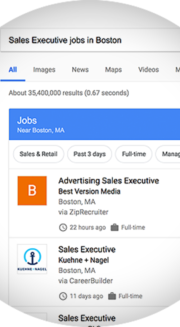The width and height of the screenshot is (180, 327).
Task: Select the All results tab
Action: (x=13, y=70)
